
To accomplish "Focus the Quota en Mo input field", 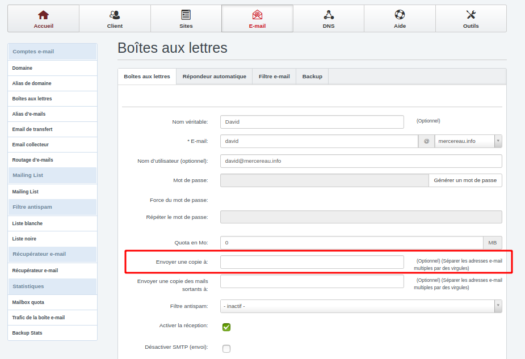I will 351,243.
